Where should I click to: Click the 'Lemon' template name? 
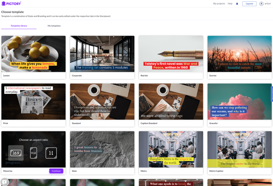6,76
